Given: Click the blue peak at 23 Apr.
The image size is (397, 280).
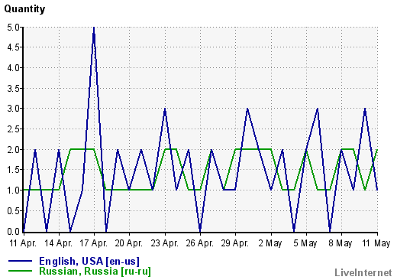Looking at the screenshot, I should pyautogui.click(x=165, y=109).
